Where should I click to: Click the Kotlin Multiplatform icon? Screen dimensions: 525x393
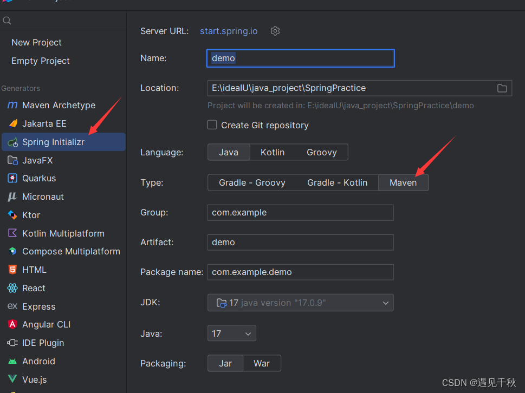point(12,233)
